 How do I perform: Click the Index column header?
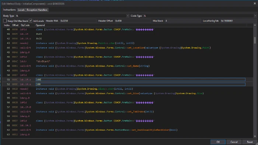(7, 25)
